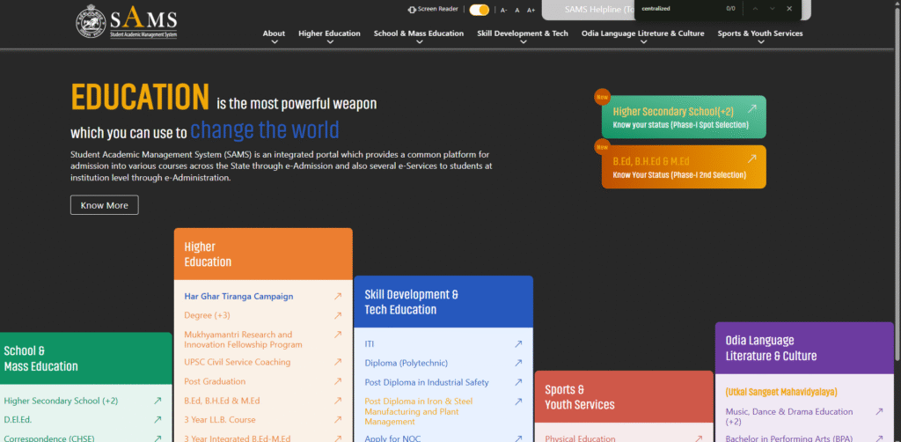
Task: Close the find bar with the X
Action: (789, 9)
